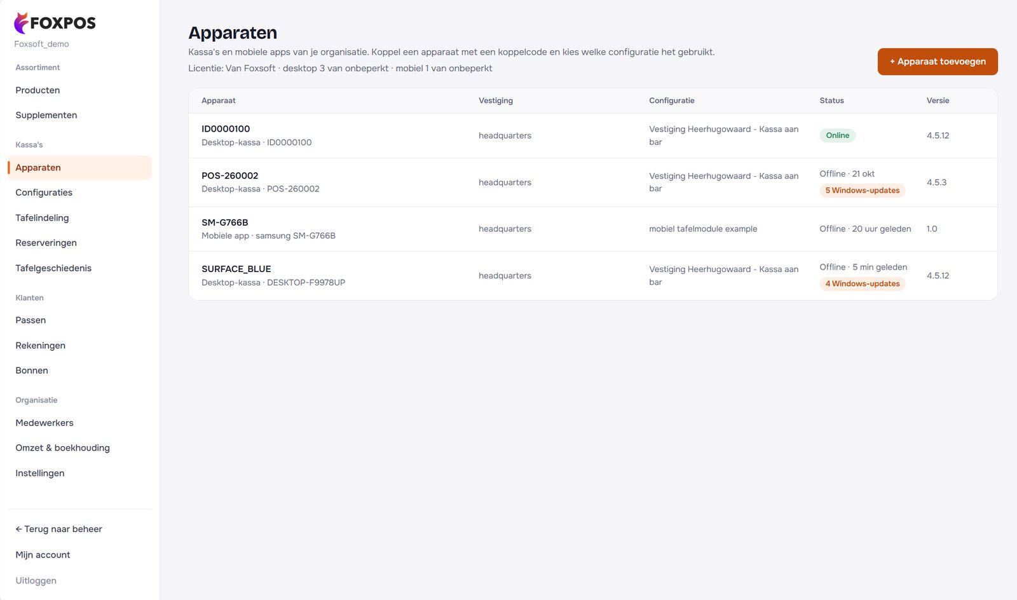Click Desktop-kassa · DESKTOP-F9978UP subtitle

coord(273,283)
